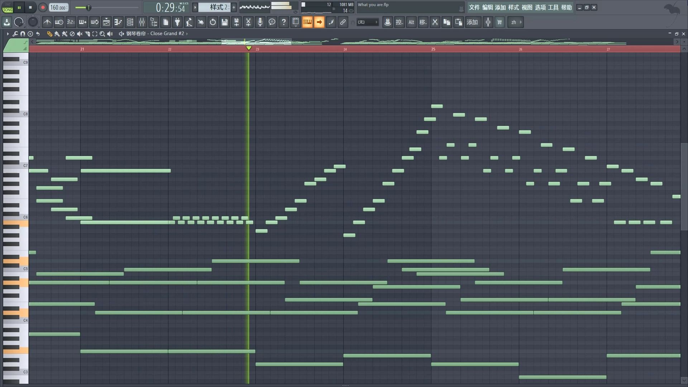Click the 移 move button
Image resolution: width=688 pixels, height=387 pixels.
423,22
